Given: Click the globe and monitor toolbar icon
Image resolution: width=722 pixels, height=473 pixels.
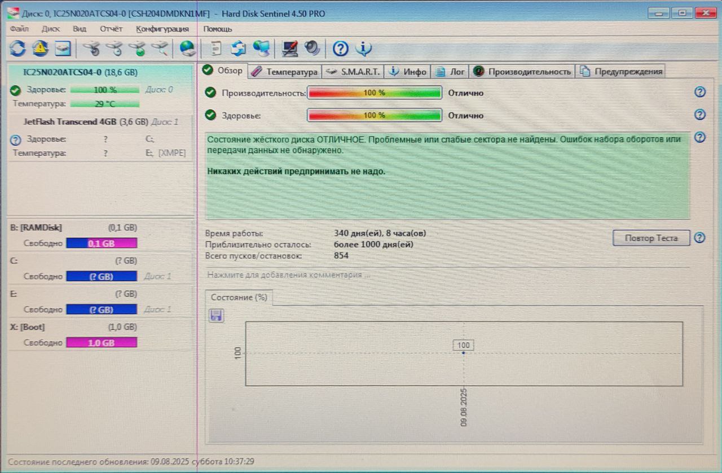Looking at the screenshot, I should (x=261, y=49).
